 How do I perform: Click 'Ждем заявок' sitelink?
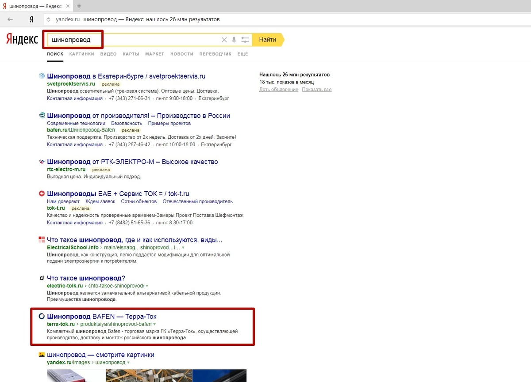[x=100, y=201]
